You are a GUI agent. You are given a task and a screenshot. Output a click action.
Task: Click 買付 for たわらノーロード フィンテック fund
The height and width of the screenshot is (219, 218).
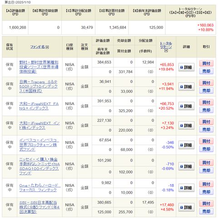(x=206, y=184)
